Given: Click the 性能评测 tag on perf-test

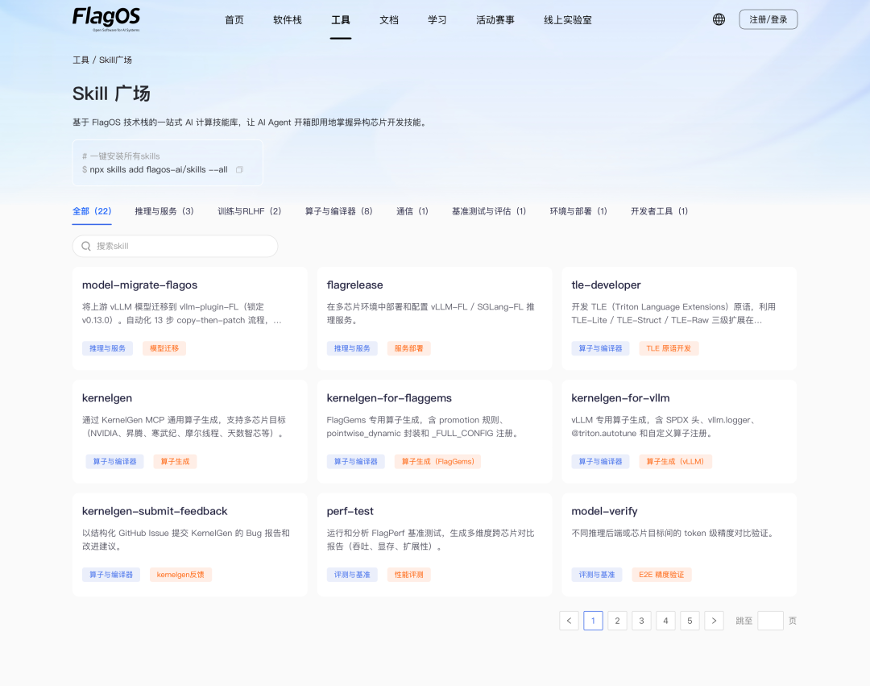Looking at the screenshot, I should click(x=408, y=575).
